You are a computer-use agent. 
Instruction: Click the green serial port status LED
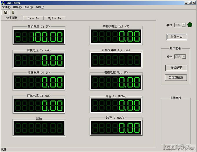point(190,25)
